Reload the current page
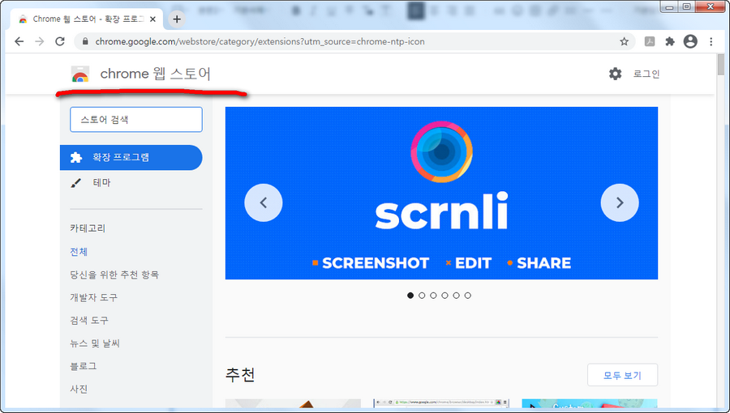This screenshot has width=730, height=413. (60, 41)
